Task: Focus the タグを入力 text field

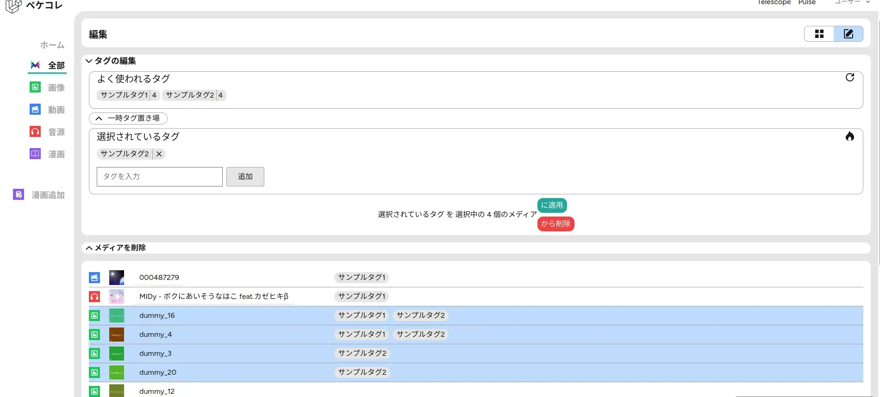Action: click(159, 177)
